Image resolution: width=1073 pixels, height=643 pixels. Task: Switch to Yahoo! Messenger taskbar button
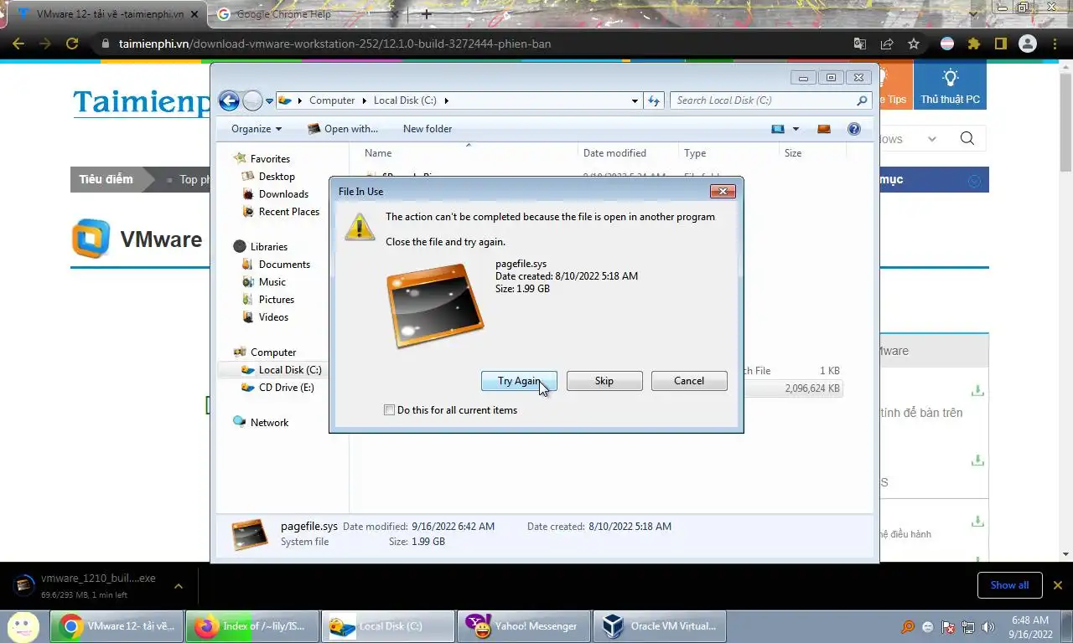525,626
